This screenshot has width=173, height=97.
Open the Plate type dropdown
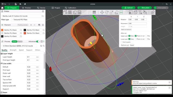pyautogui.click(x=28, y=20)
